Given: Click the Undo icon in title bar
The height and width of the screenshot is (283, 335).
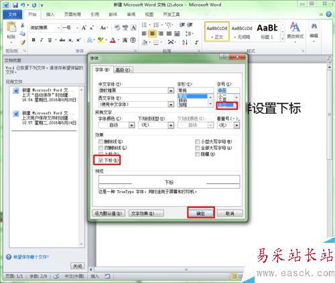Looking at the screenshot, I should point(23,5).
